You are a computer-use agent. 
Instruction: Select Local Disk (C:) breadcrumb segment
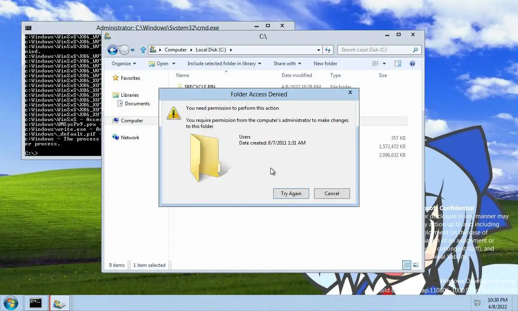211,50
